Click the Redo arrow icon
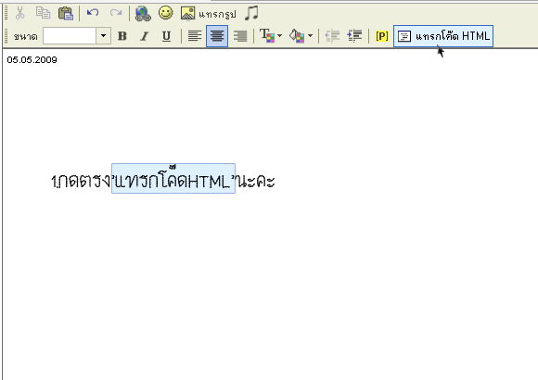Image resolution: width=538 pixels, height=380 pixels. coord(116,13)
